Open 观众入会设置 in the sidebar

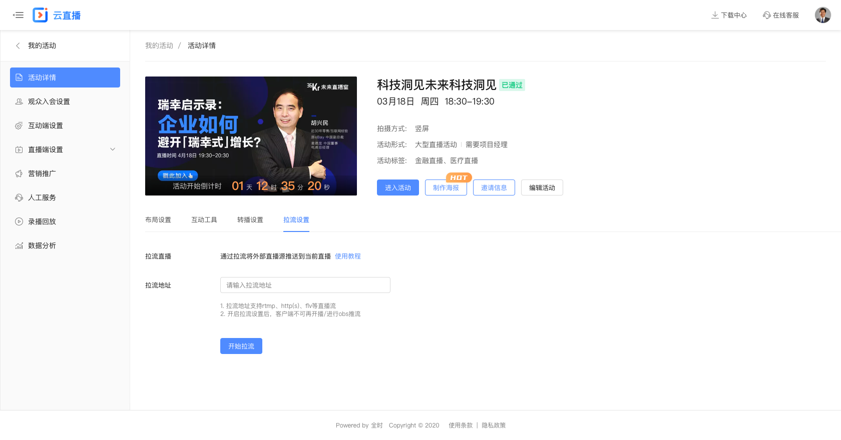click(49, 101)
